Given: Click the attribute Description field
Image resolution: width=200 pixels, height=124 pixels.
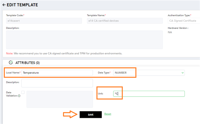Looking at the screenshot, I should pos(57,83).
